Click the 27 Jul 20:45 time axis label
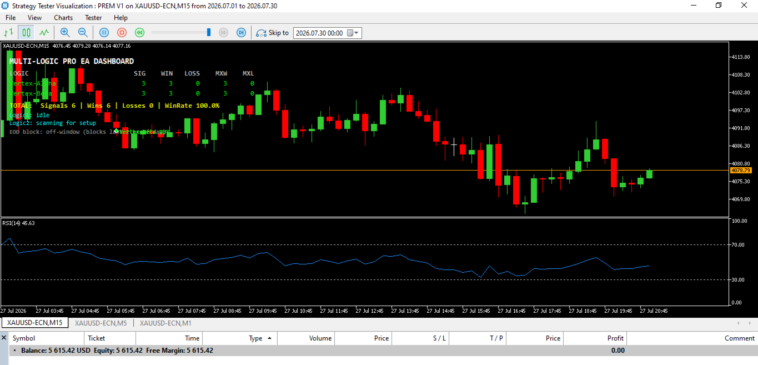Image resolution: width=758 pixels, height=365 pixels. tap(654, 311)
